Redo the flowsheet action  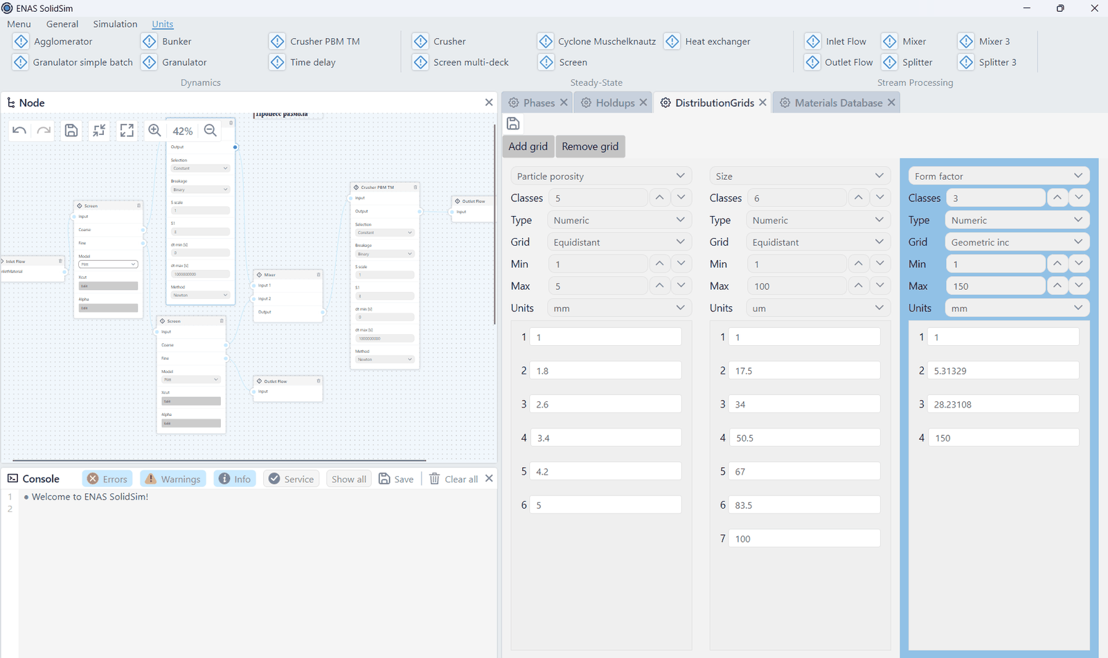point(44,131)
